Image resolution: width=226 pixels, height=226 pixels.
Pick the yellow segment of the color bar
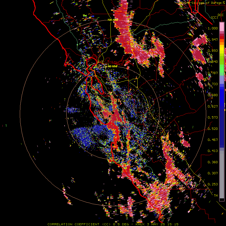[x=222, y=49]
